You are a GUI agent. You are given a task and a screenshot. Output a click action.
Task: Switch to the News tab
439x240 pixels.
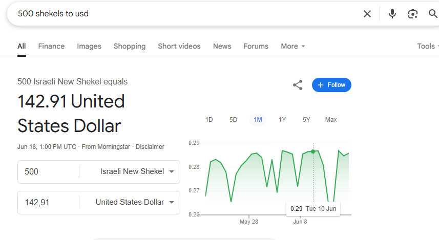(222, 46)
